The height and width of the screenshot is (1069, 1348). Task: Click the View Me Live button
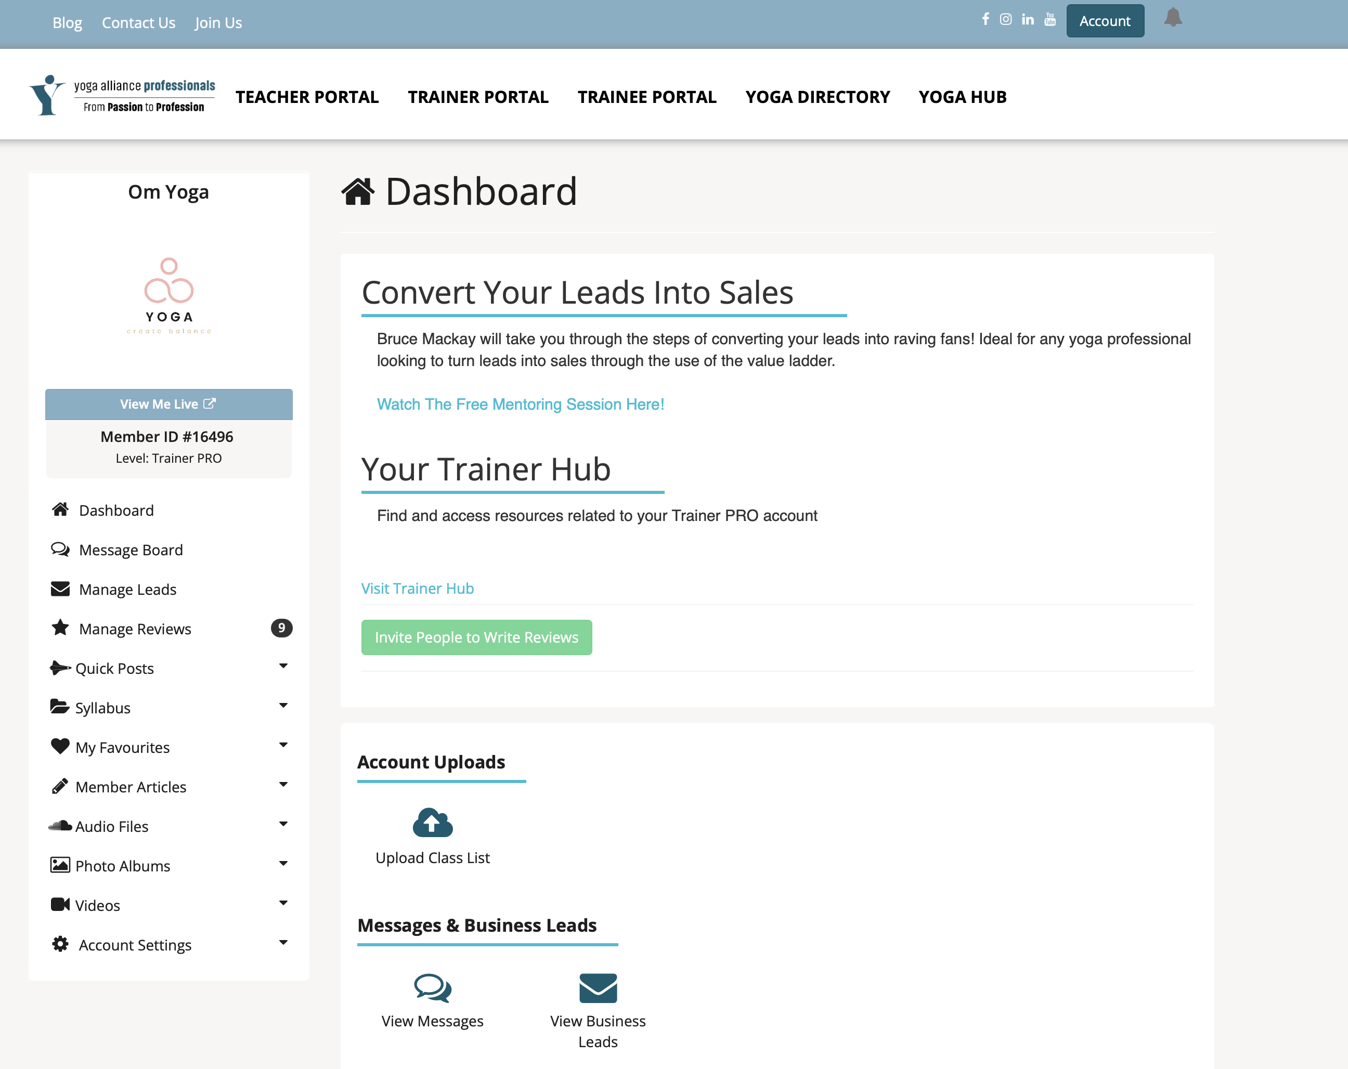pyautogui.click(x=168, y=404)
